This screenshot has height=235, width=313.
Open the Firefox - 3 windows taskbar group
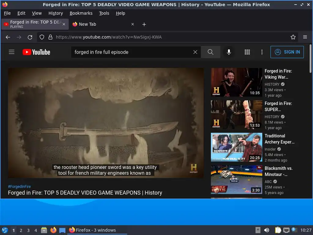click(97, 230)
